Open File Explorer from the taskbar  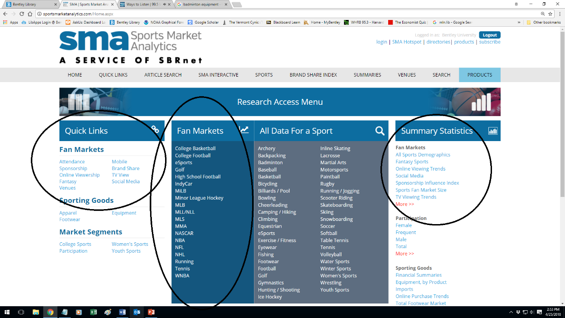pos(35,312)
